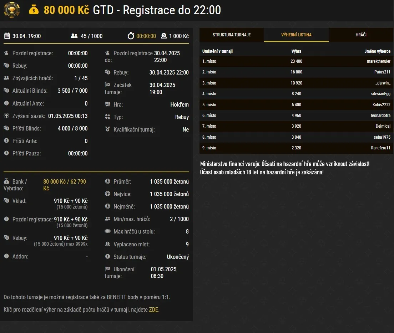The height and width of the screenshot is (333, 394).
Task: Open the HRÁČI tab
Action: (361, 35)
